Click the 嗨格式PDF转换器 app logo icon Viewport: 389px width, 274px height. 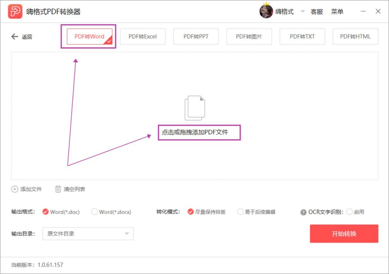[x=15, y=11]
